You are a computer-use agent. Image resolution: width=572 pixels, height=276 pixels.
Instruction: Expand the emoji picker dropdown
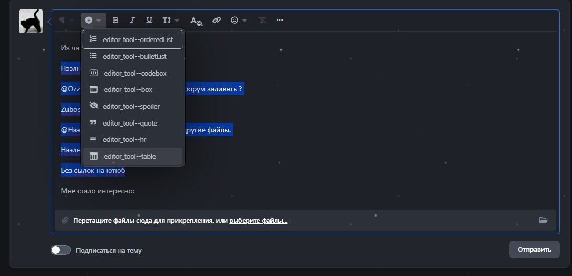click(239, 20)
